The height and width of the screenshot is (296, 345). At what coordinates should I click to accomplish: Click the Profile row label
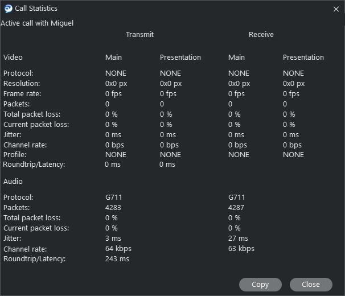15,154
